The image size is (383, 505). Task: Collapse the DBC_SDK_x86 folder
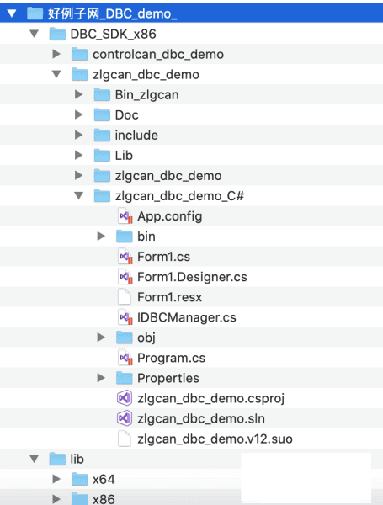pos(35,34)
